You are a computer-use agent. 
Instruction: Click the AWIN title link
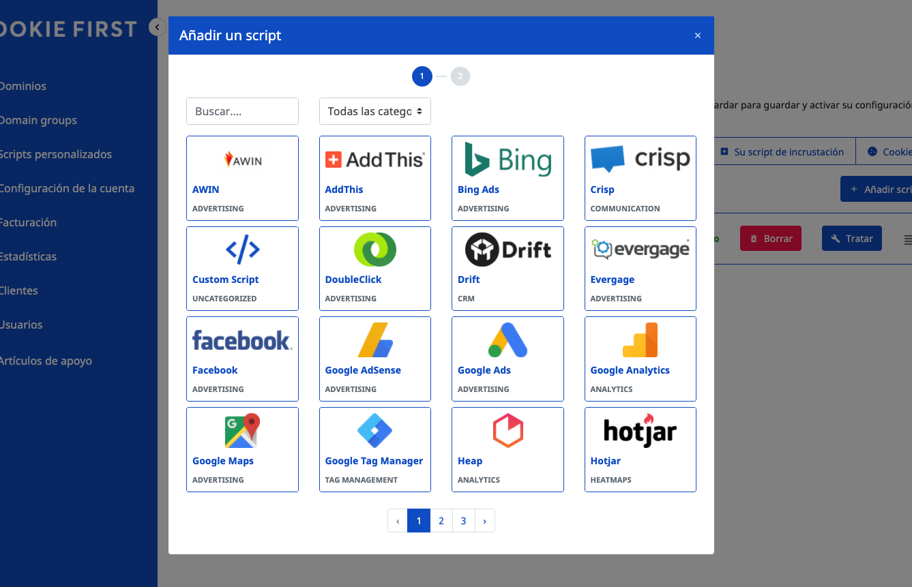[x=206, y=190]
